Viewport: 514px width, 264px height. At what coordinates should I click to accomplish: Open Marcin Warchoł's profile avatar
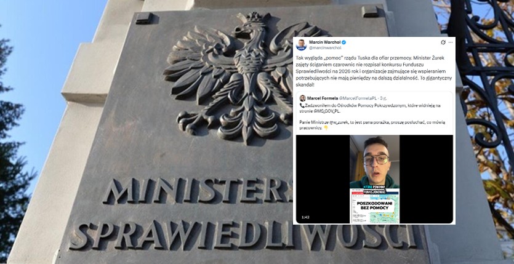(x=301, y=45)
